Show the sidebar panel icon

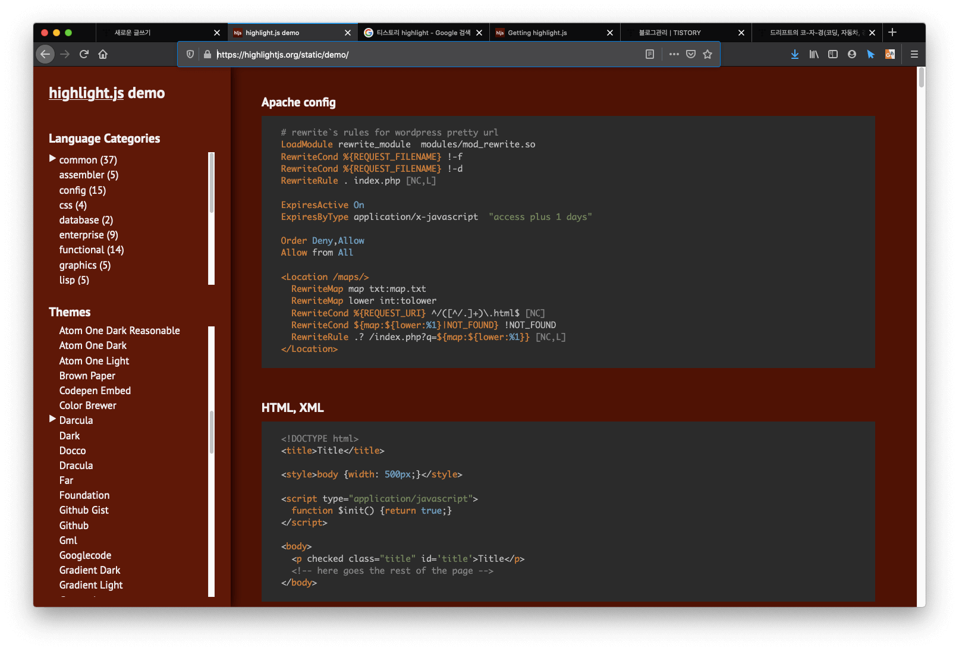tap(833, 54)
